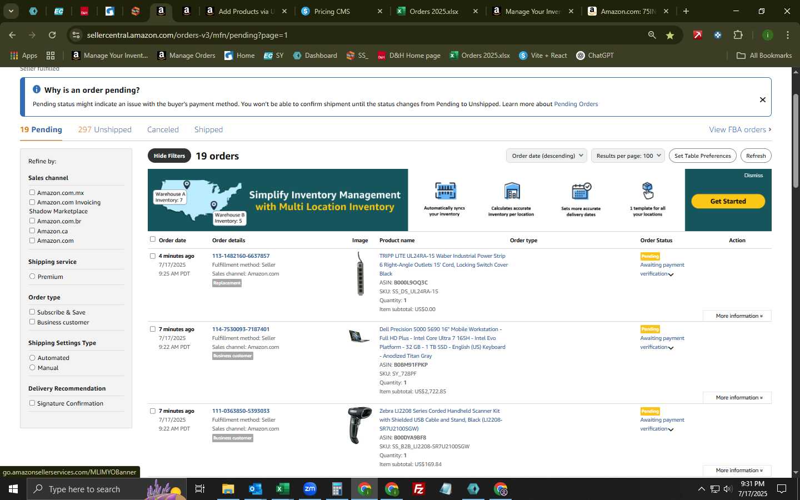
Task: Open FileZilla from the taskbar
Action: (419, 489)
